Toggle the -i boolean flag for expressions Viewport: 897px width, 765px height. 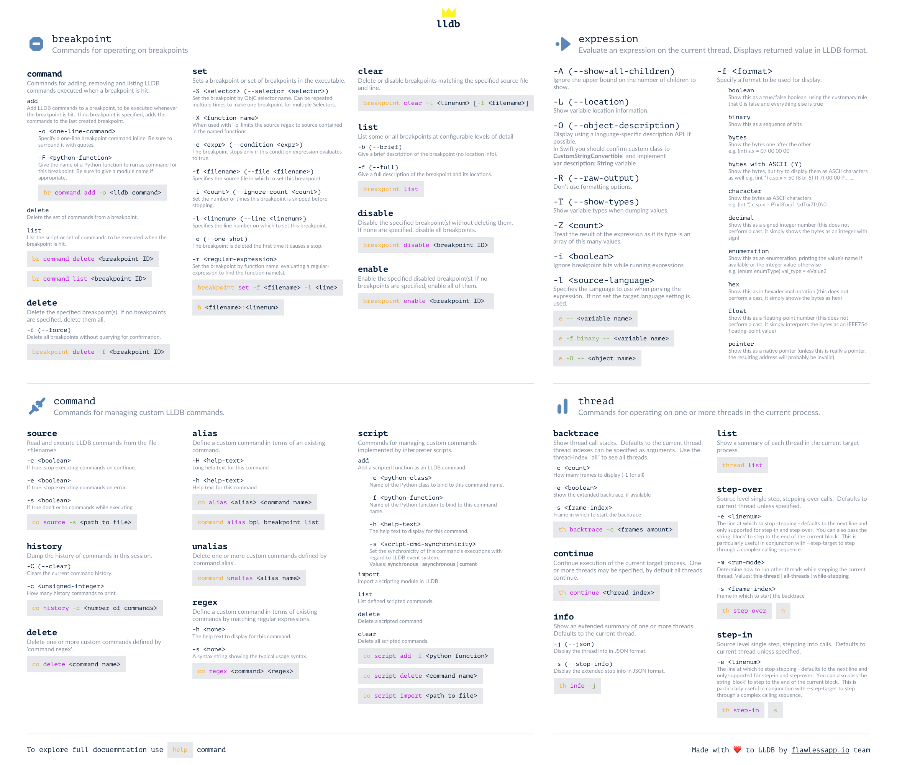583,259
